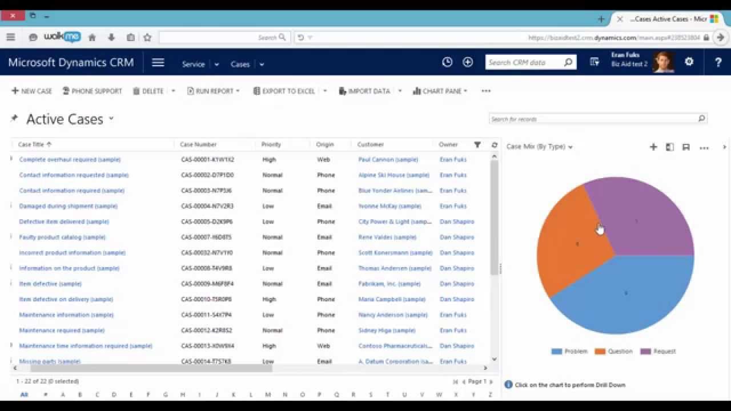Click the bookmark star icon
Viewport: 731px width, 411px height.
tap(147, 37)
